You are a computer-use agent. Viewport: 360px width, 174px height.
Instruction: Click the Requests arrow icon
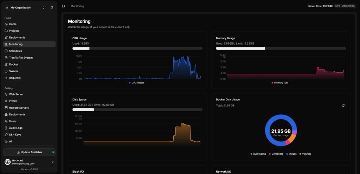tap(6, 78)
